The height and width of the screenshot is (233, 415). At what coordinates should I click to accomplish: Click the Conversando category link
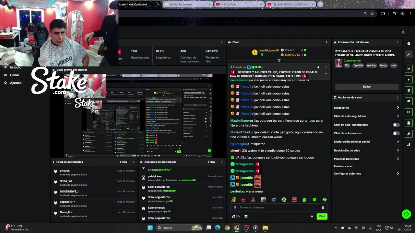click(x=352, y=61)
